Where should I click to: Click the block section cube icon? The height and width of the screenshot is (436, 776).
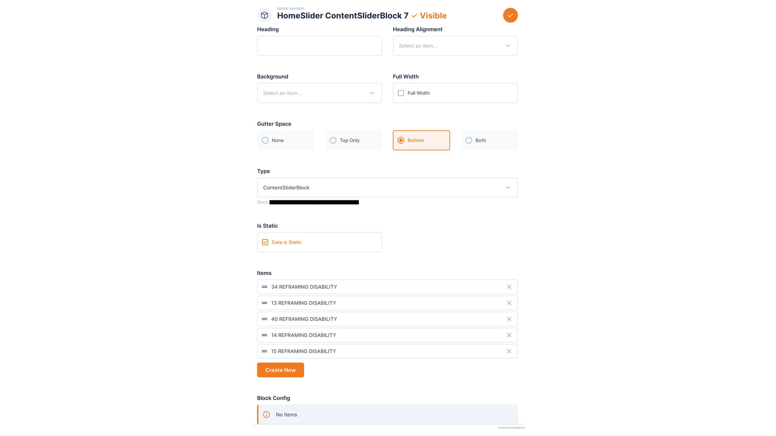(x=265, y=15)
